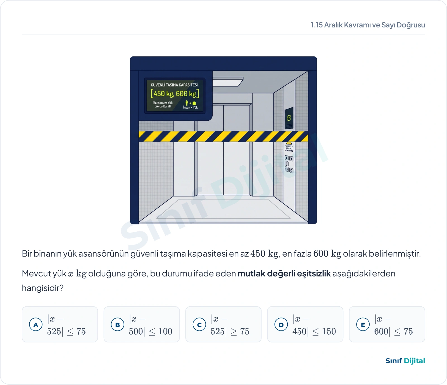Image resolution: width=447 pixels, height=385 pixels.
Task: Click the elevator down arrow button
Action: pos(291,159)
